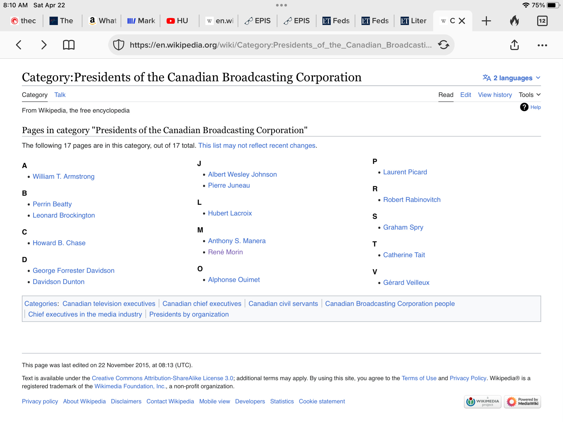
Task: Open the Perrin Beatty article
Action: (52, 204)
